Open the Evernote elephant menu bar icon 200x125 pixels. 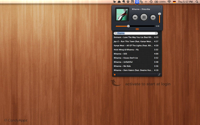tap(123, 2)
